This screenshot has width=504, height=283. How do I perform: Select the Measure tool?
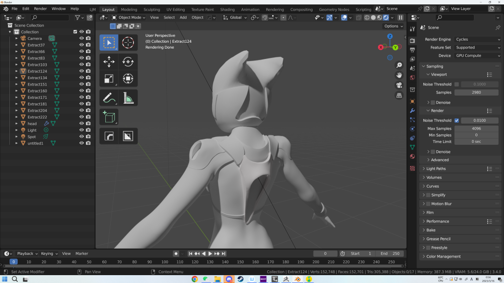[128, 98]
